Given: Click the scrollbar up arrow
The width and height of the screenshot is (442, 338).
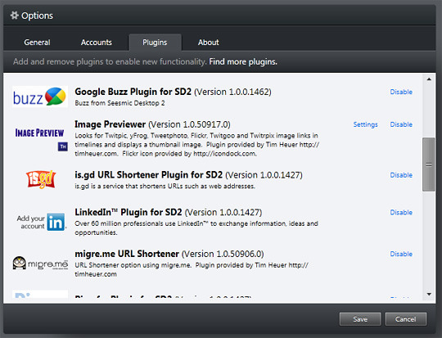Looking at the screenshot, I should point(429,79).
